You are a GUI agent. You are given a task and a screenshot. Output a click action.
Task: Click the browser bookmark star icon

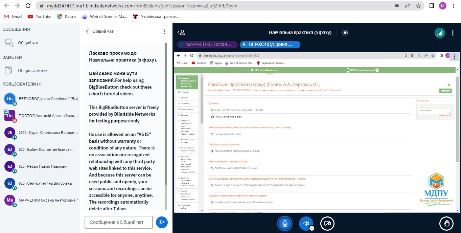pos(418,6)
